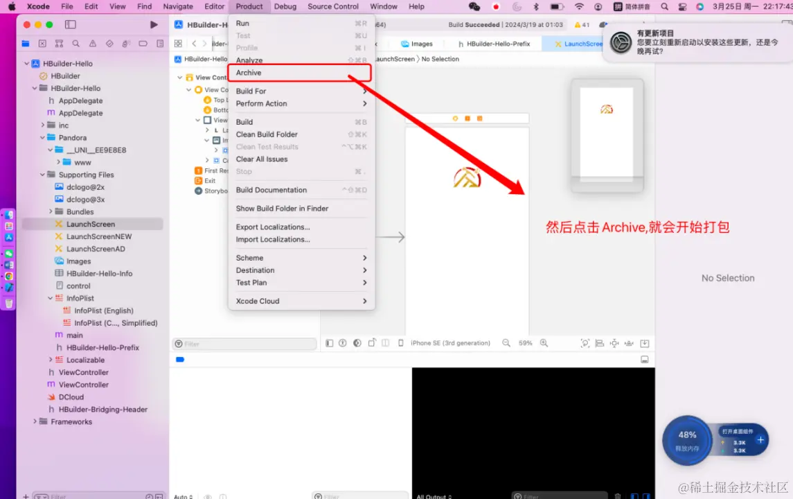Viewport: 793px width, 499px height.
Task: Click Embed In button in canvas bar
Action: click(x=644, y=343)
